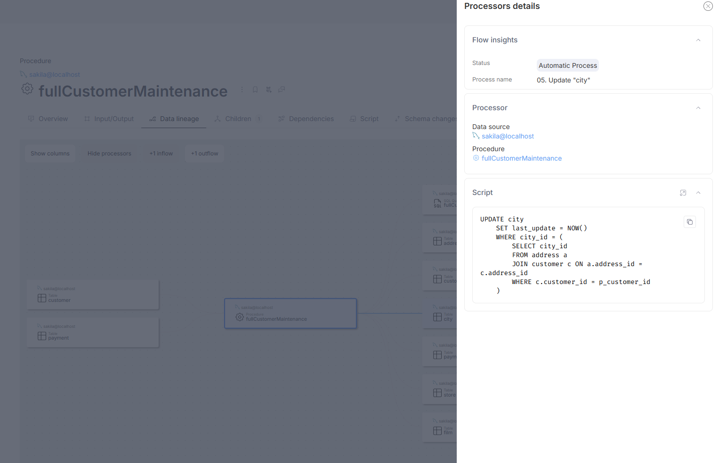Viewport: 719px width, 463px height.
Task: Copy the UPDATE city script
Action: [690, 222]
